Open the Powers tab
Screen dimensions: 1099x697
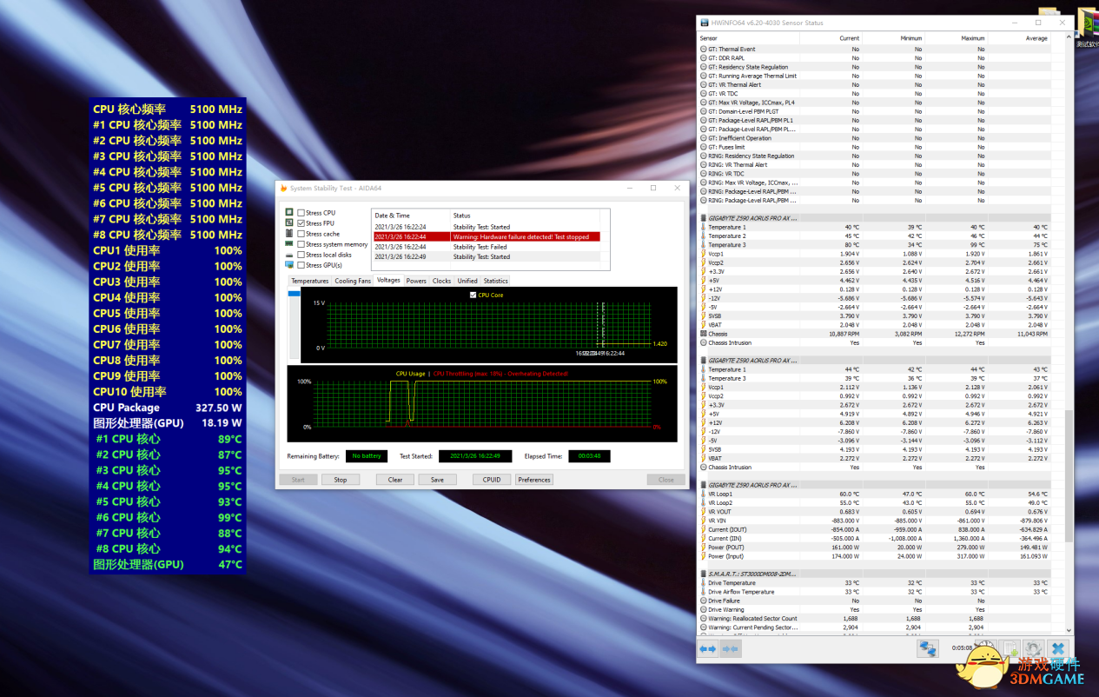tap(416, 281)
